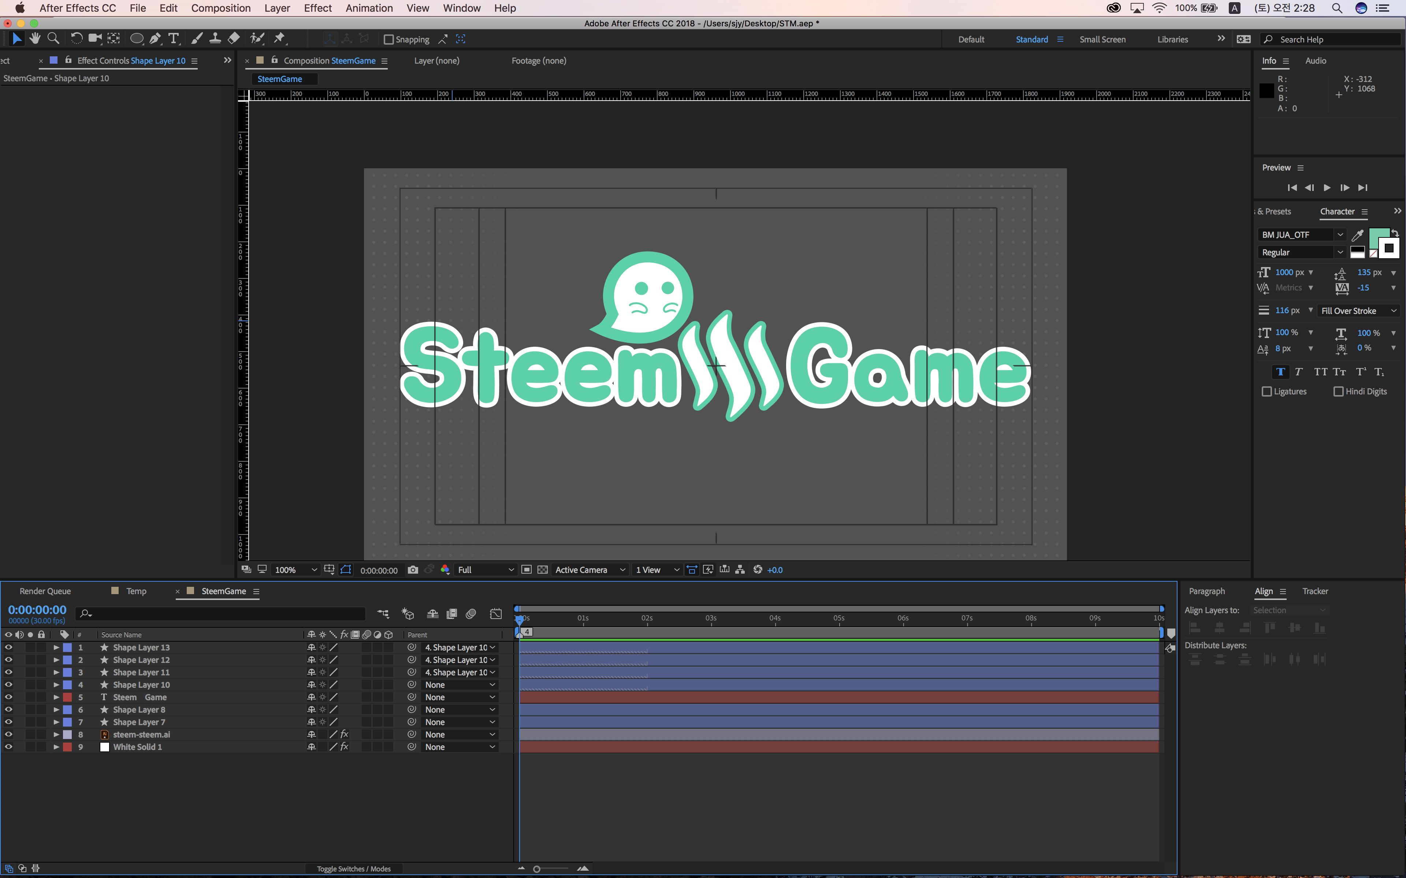
Task: Expand Shape Layer 10 properties
Action: (x=56, y=684)
